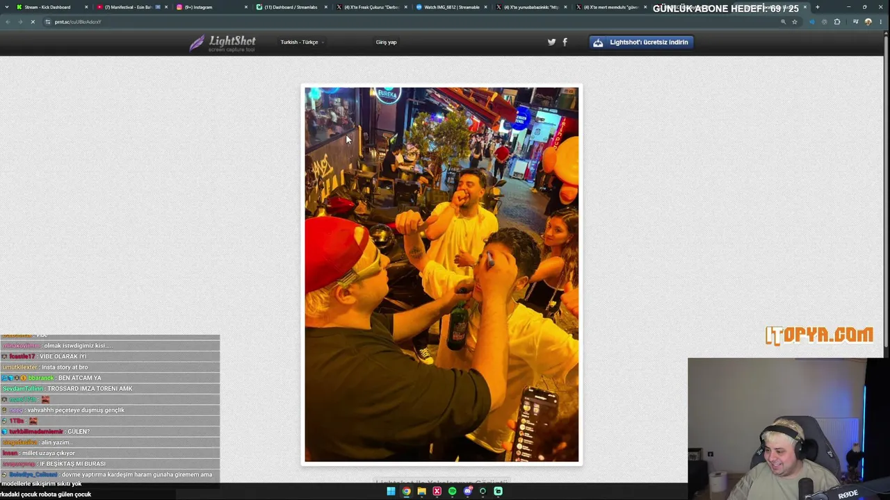Click chat message "TROSSARD IMZA TORENI AMK"
890x500 pixels.
pyautogui.click(x=90, y=389)
